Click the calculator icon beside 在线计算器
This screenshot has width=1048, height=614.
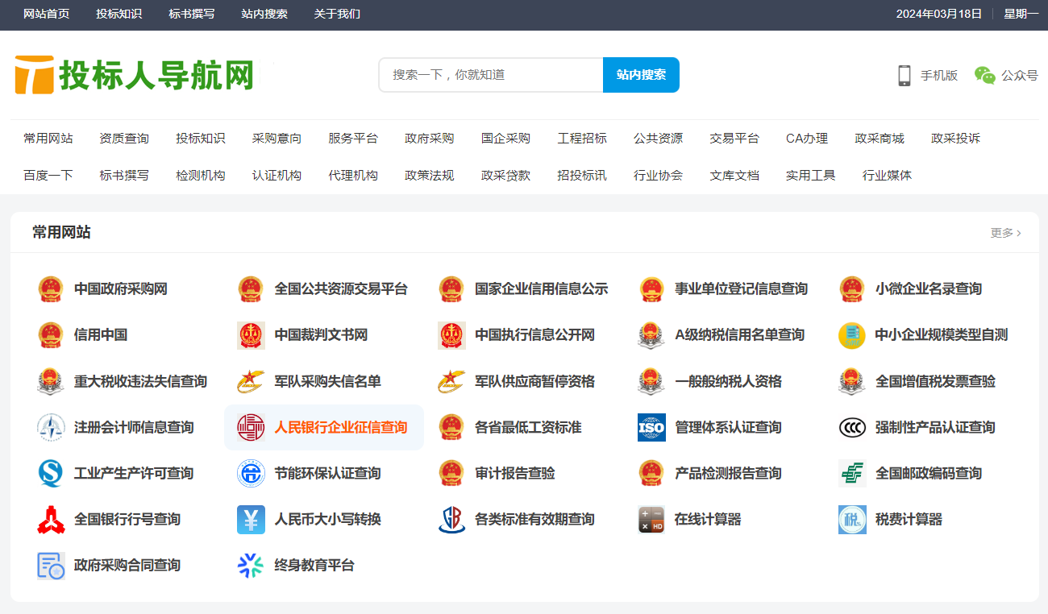coord(651,520)
